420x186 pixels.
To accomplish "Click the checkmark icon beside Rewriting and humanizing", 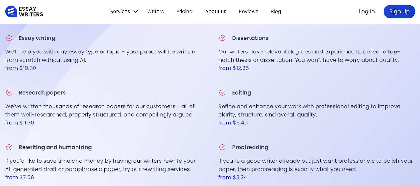I will pos(9,147).
